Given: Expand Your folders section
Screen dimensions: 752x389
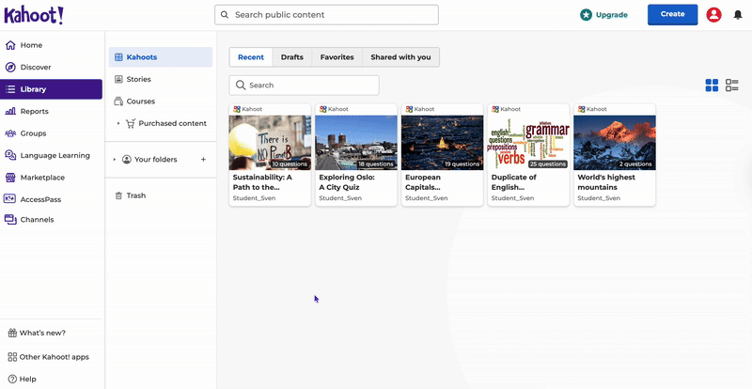Looking at the screenshot, I should (x=115, y=160).
